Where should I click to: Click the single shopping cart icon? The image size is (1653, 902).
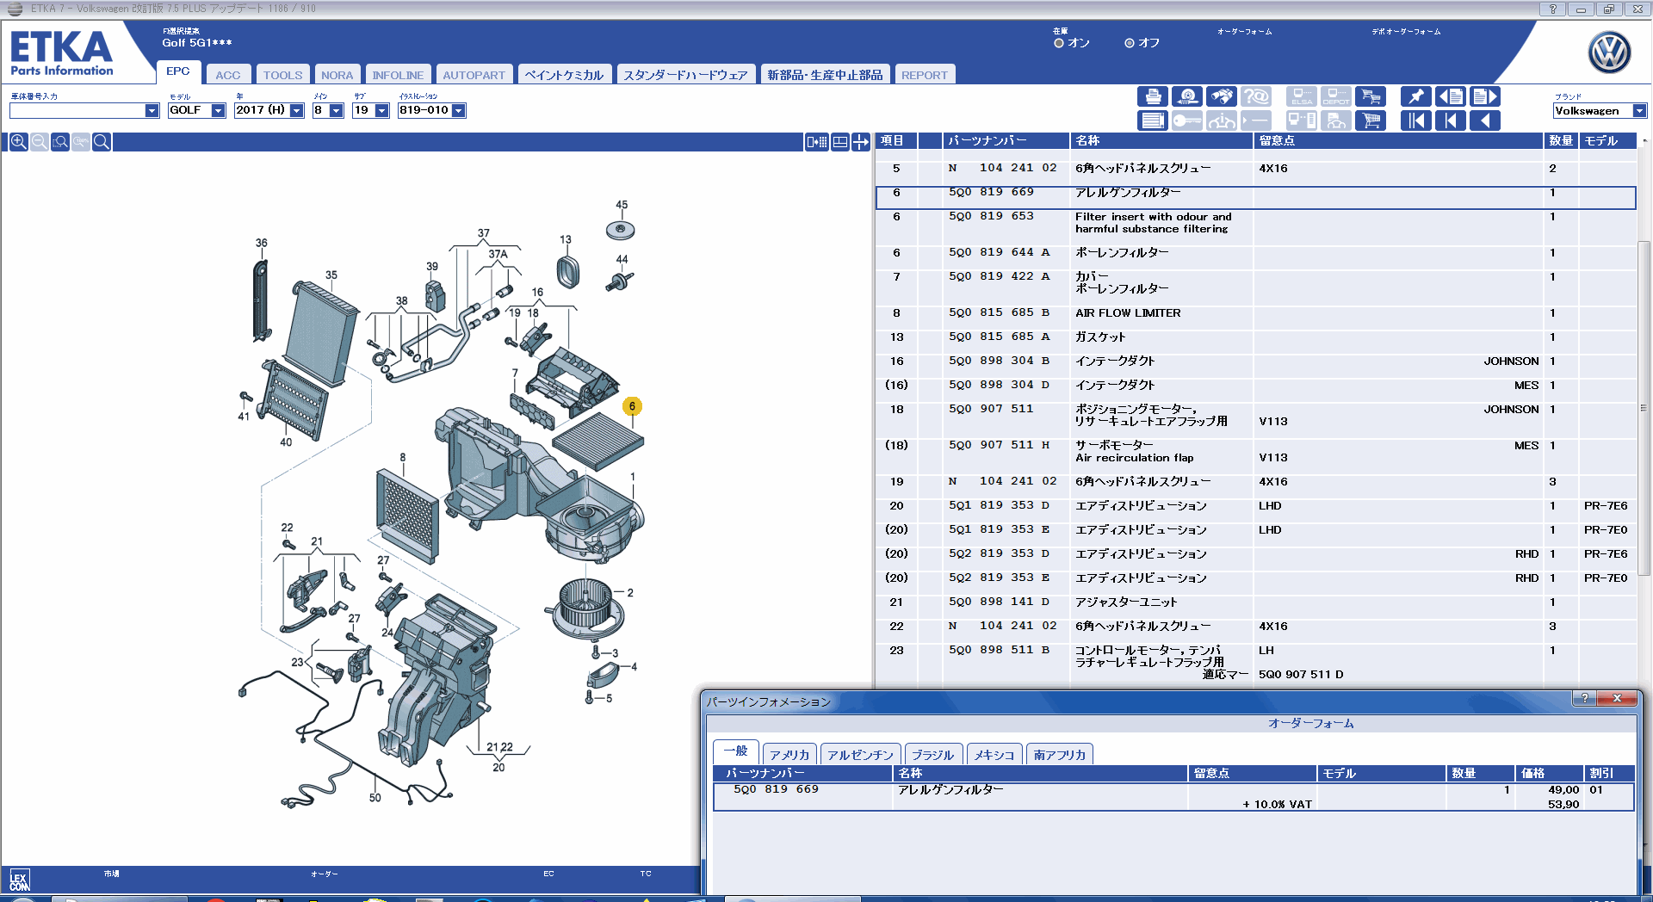point(1371,120)
